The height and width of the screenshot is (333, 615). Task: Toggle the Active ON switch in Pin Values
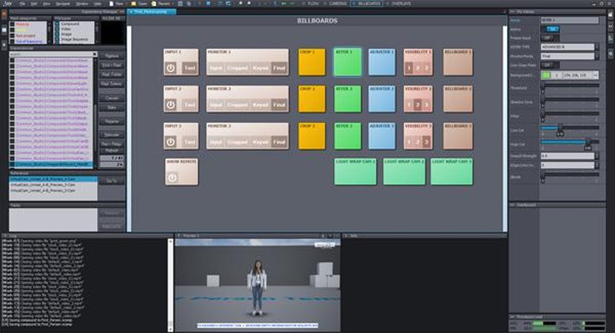(550, 29)
